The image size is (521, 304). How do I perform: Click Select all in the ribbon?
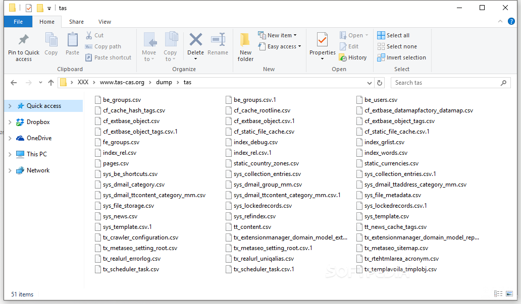pyautogui.click(x=394, y=35)
